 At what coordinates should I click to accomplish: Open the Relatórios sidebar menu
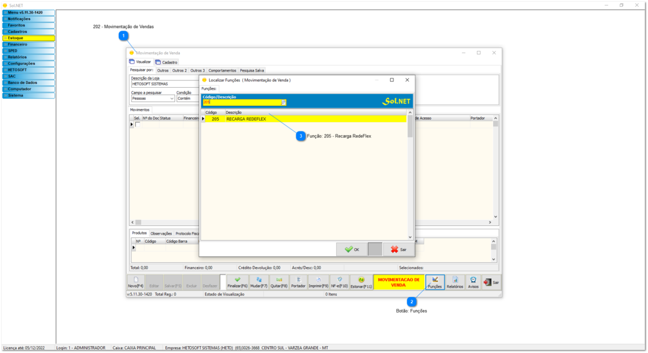[29, 57]
